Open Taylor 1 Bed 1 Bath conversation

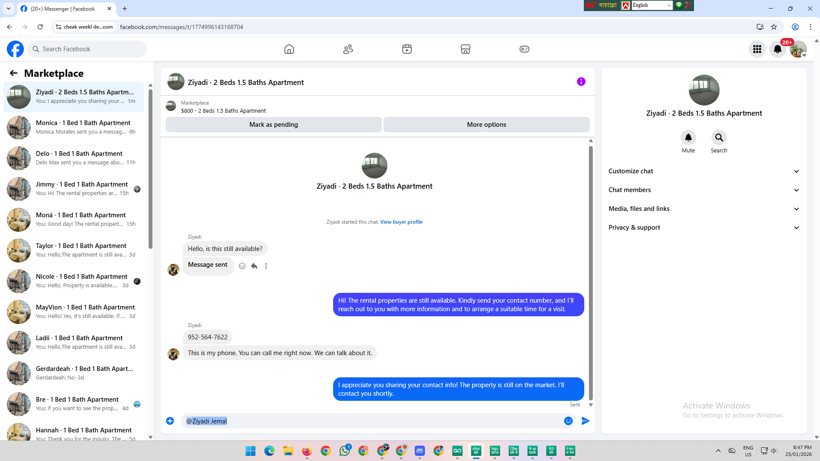73,251
